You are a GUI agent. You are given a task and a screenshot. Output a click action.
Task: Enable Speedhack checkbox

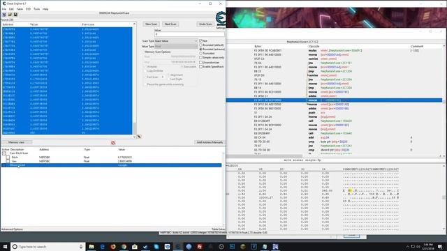pos(201,67)
